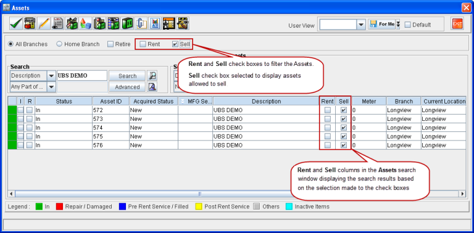This screenshot has height=233, width=474.
Task: Click the red EXIT icon
Action: [457, 24]
